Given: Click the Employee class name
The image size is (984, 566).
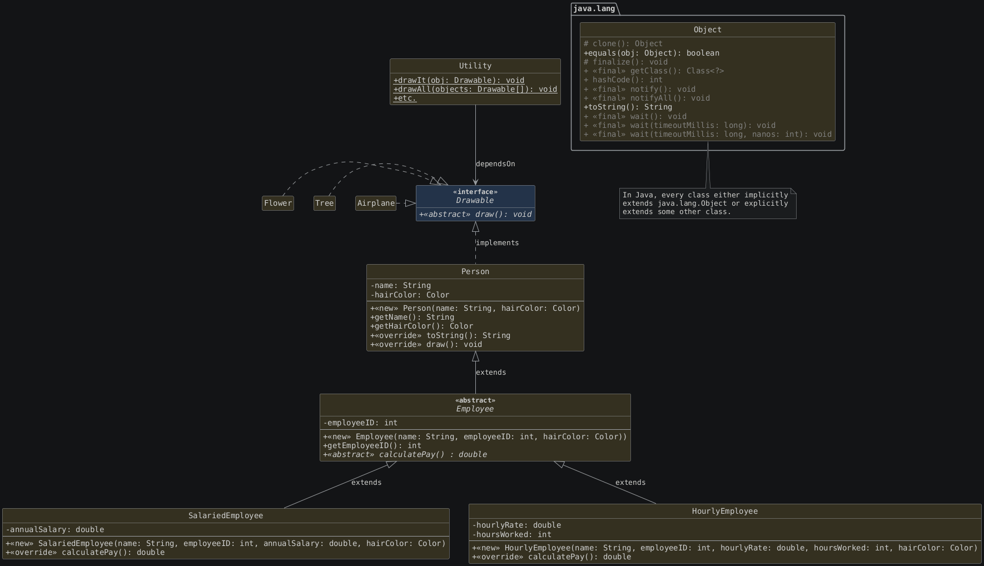Looking at the screenshot, I should (475, 409).
